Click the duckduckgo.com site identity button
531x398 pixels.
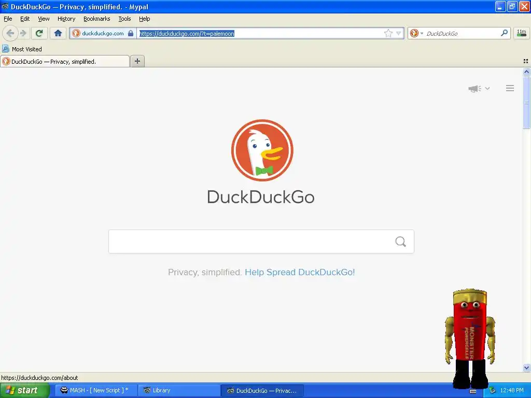pyautogui.click(x=103, y=33)
